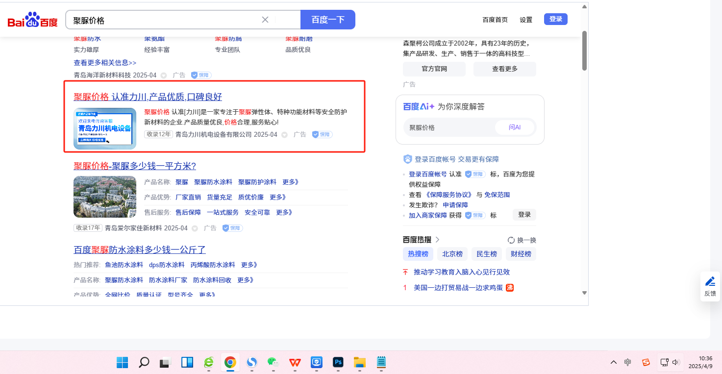722x374 pixels.
Task: Expand the dropdown arrow beside 青岛力川 ad date
Action: (x=284, y=135)
